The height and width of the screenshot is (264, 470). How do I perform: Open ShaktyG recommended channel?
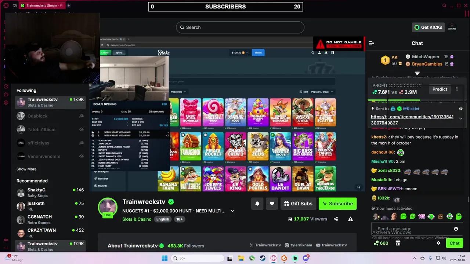pyautogui.click(x=50, y=193)
